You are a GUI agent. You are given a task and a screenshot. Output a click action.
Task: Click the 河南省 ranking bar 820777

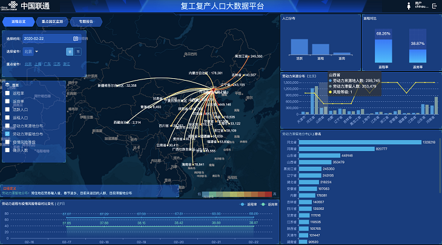point(337,149)
